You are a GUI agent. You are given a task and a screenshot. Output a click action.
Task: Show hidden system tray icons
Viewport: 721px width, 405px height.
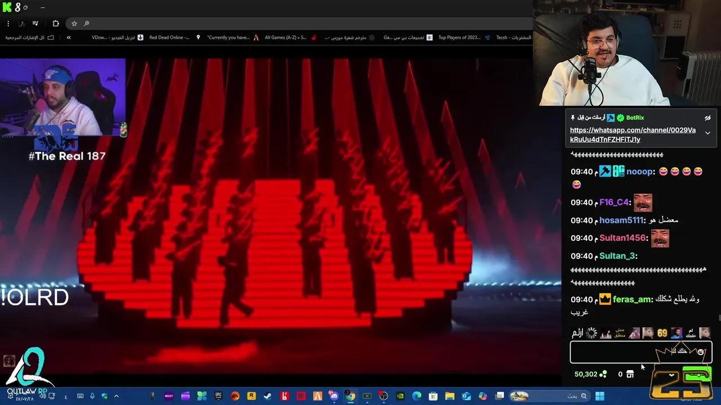pyautogui.click(x=117, y=397)
